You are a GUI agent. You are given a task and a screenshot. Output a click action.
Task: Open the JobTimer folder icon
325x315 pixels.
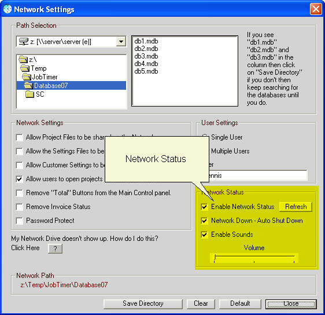point(27,77)
